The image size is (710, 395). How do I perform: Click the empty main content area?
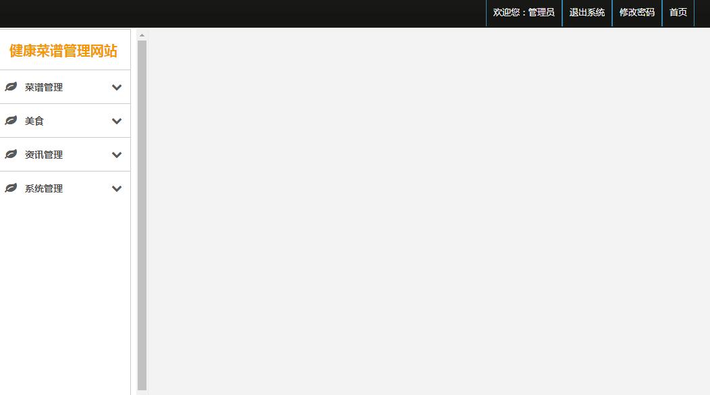point(429,211)
